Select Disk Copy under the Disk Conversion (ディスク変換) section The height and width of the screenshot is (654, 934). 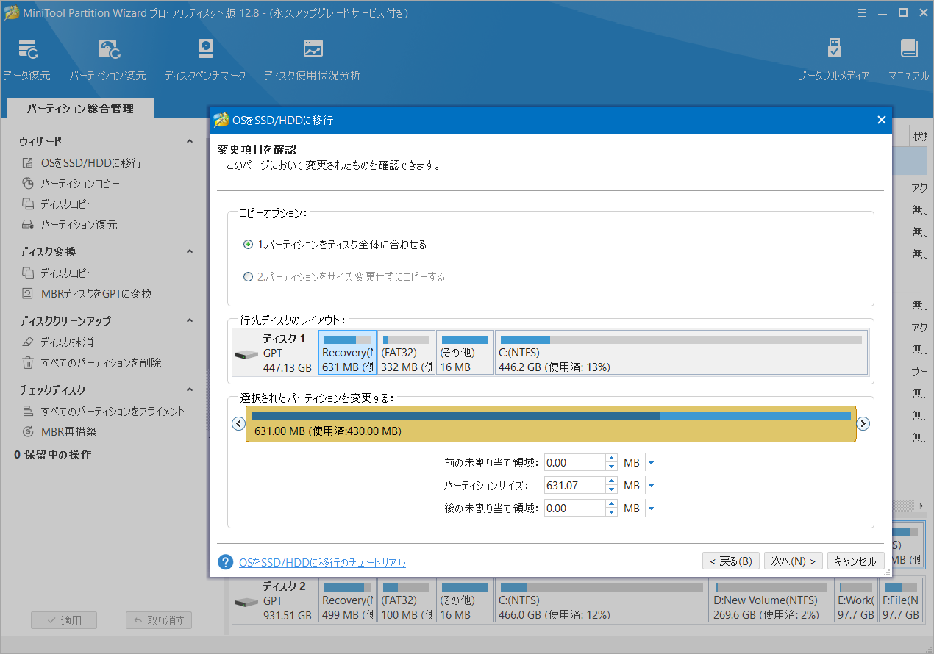point(59,273)
